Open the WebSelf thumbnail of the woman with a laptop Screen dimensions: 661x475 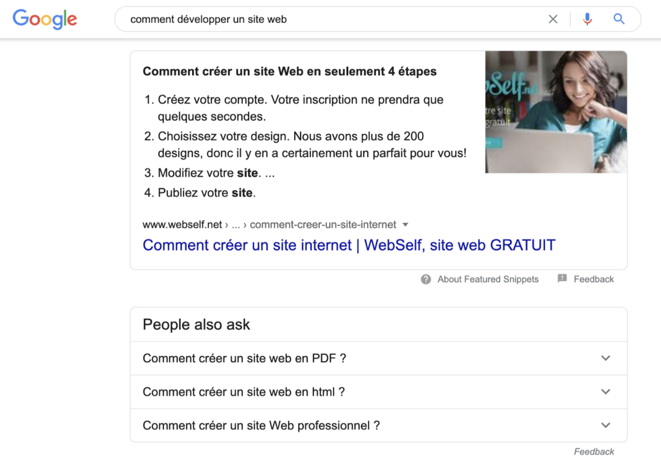pos(556,112)
